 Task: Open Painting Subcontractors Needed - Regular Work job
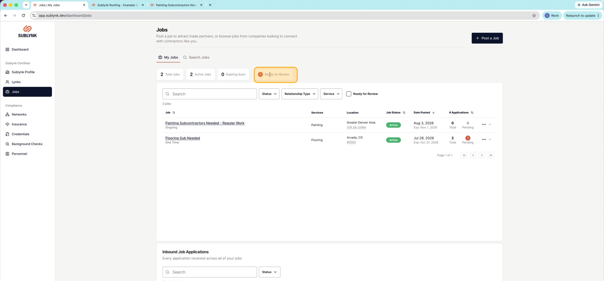tap(205, 123)
